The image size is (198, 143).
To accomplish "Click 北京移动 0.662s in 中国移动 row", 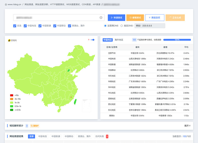I will [137, 70].
